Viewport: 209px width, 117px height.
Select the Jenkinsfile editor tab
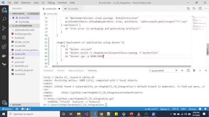tap(51, 9)
